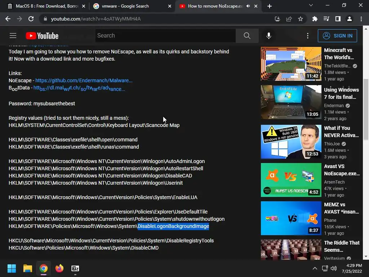Viewport: 369px width, 277px height.
Task: Go back with browser back arrow
Action: pos(8,19)
